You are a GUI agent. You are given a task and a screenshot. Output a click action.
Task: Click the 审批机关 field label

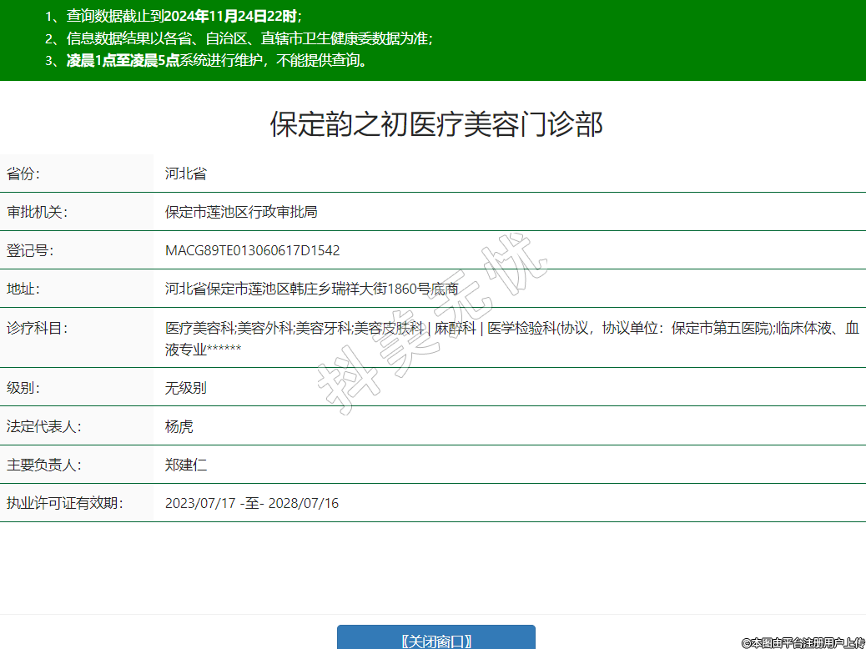pyautogui.click(x=37, y=212)
